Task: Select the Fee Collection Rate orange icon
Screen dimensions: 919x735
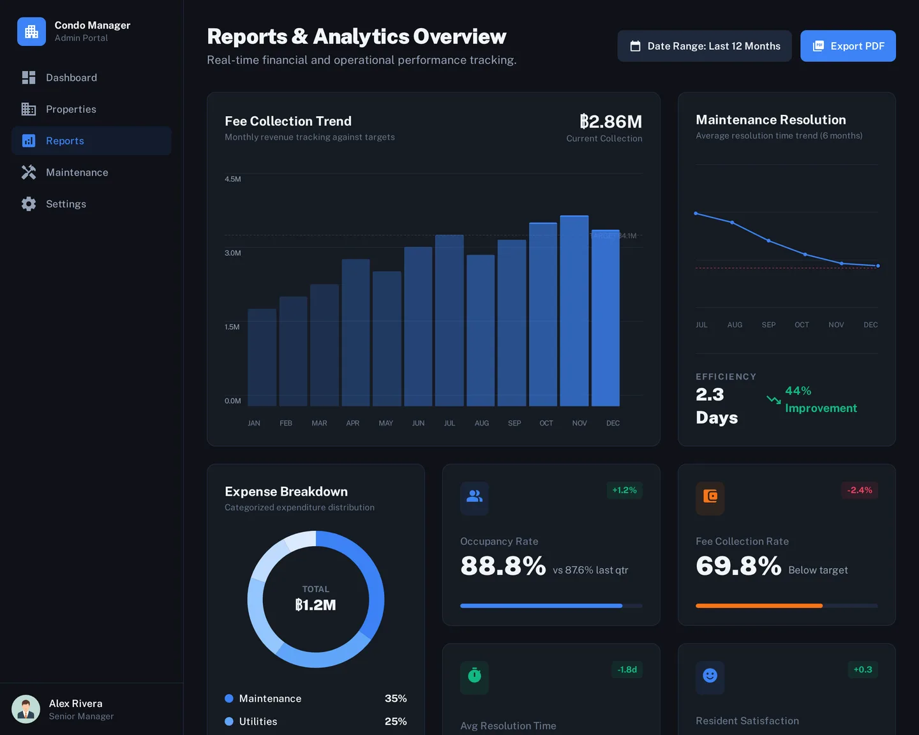Action: click(710, 498)
